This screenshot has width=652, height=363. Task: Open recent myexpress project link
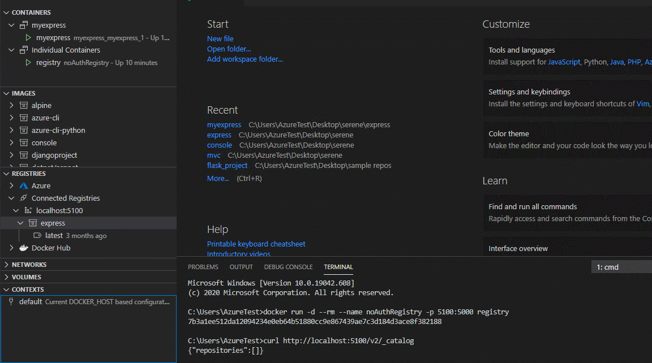pyautogui.click(x=224, y=124)
